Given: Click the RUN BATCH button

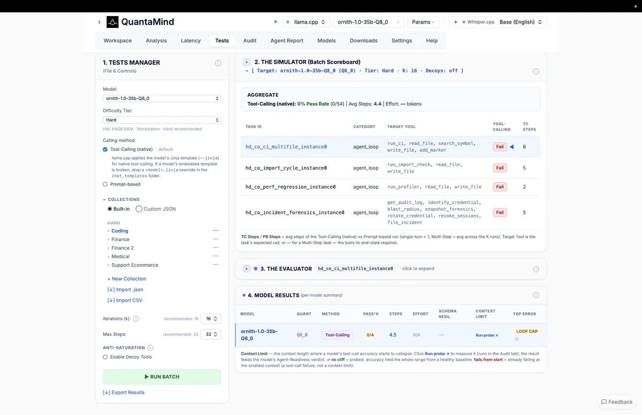Looking at the screenshot, I should pos(162,376).
